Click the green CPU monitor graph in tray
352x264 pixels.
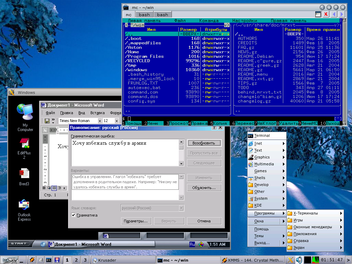coord(316,260)
